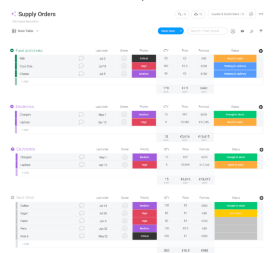Click the invite icon next to Guests & Subscribers
The image size is (275, 253).
click(251, 14)
